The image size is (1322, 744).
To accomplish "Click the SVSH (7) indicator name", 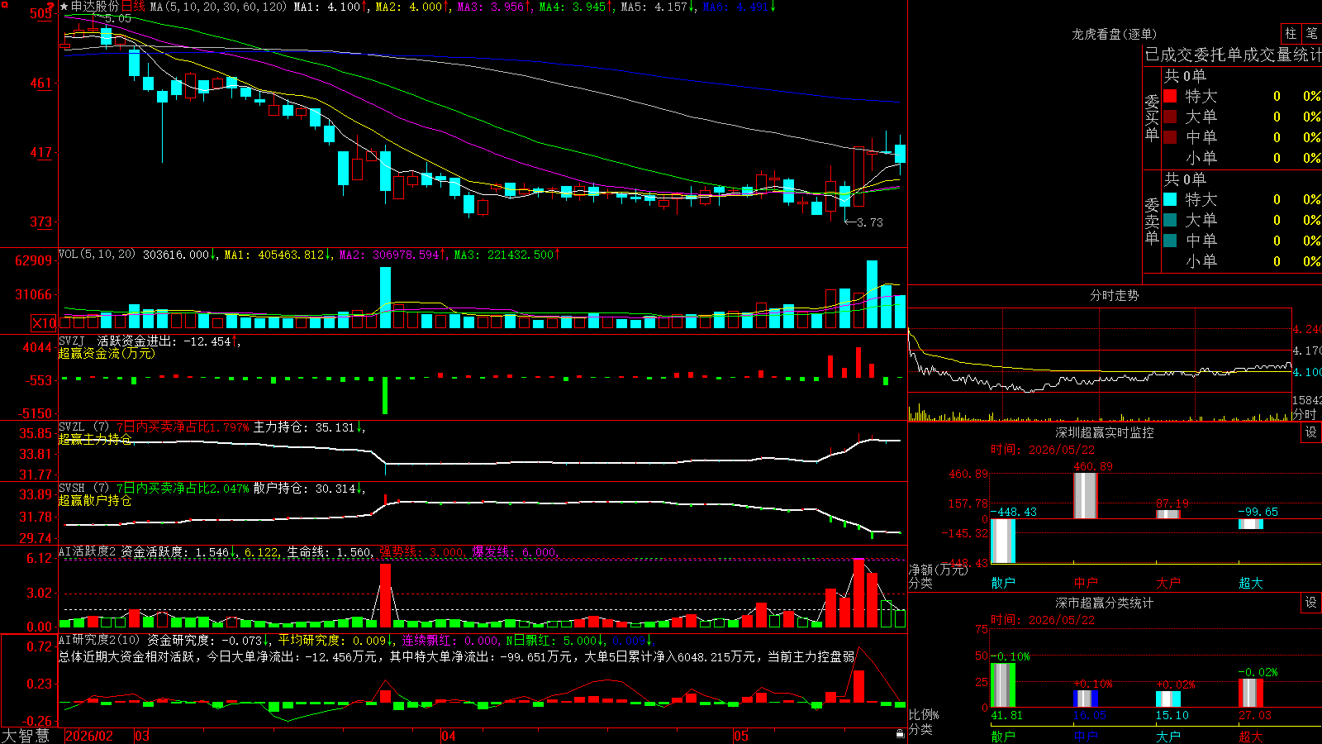I will (x=84, y=489).
